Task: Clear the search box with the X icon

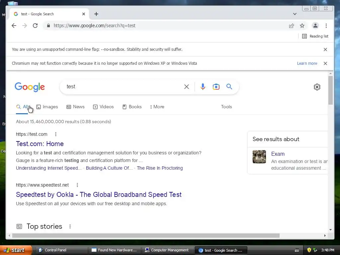Action: 187,87
